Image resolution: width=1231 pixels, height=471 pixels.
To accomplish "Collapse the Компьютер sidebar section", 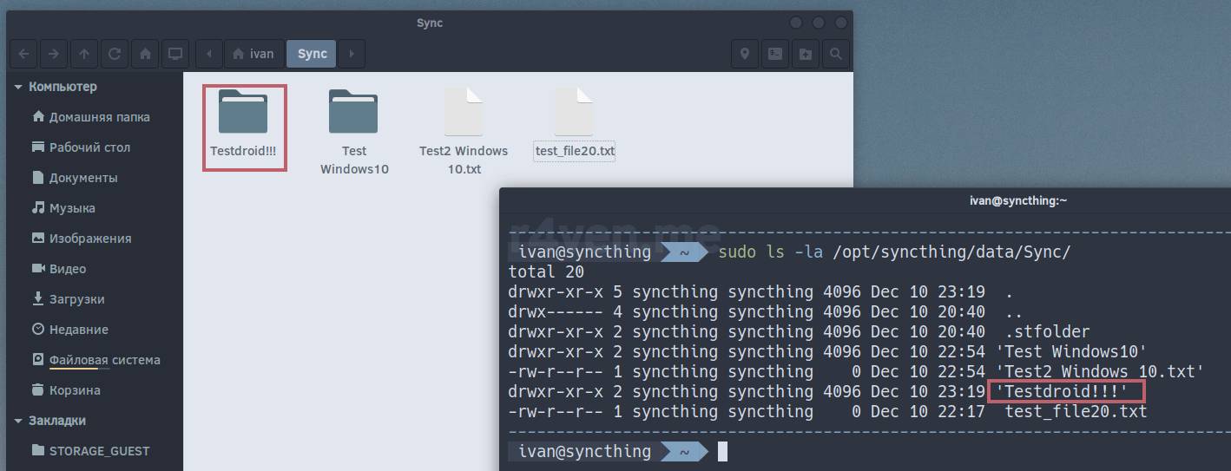I will (x=18, y=87).
